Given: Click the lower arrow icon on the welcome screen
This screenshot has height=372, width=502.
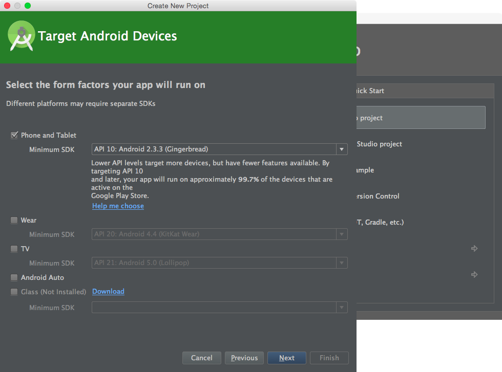Looking at the screenshot, I should (x=474, y=274).
